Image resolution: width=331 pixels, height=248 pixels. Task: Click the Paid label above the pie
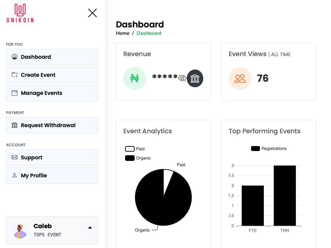coord(181,165)
